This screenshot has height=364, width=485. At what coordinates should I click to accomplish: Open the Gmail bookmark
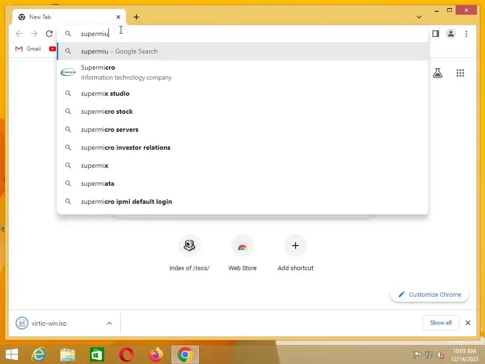pos(28,49)
